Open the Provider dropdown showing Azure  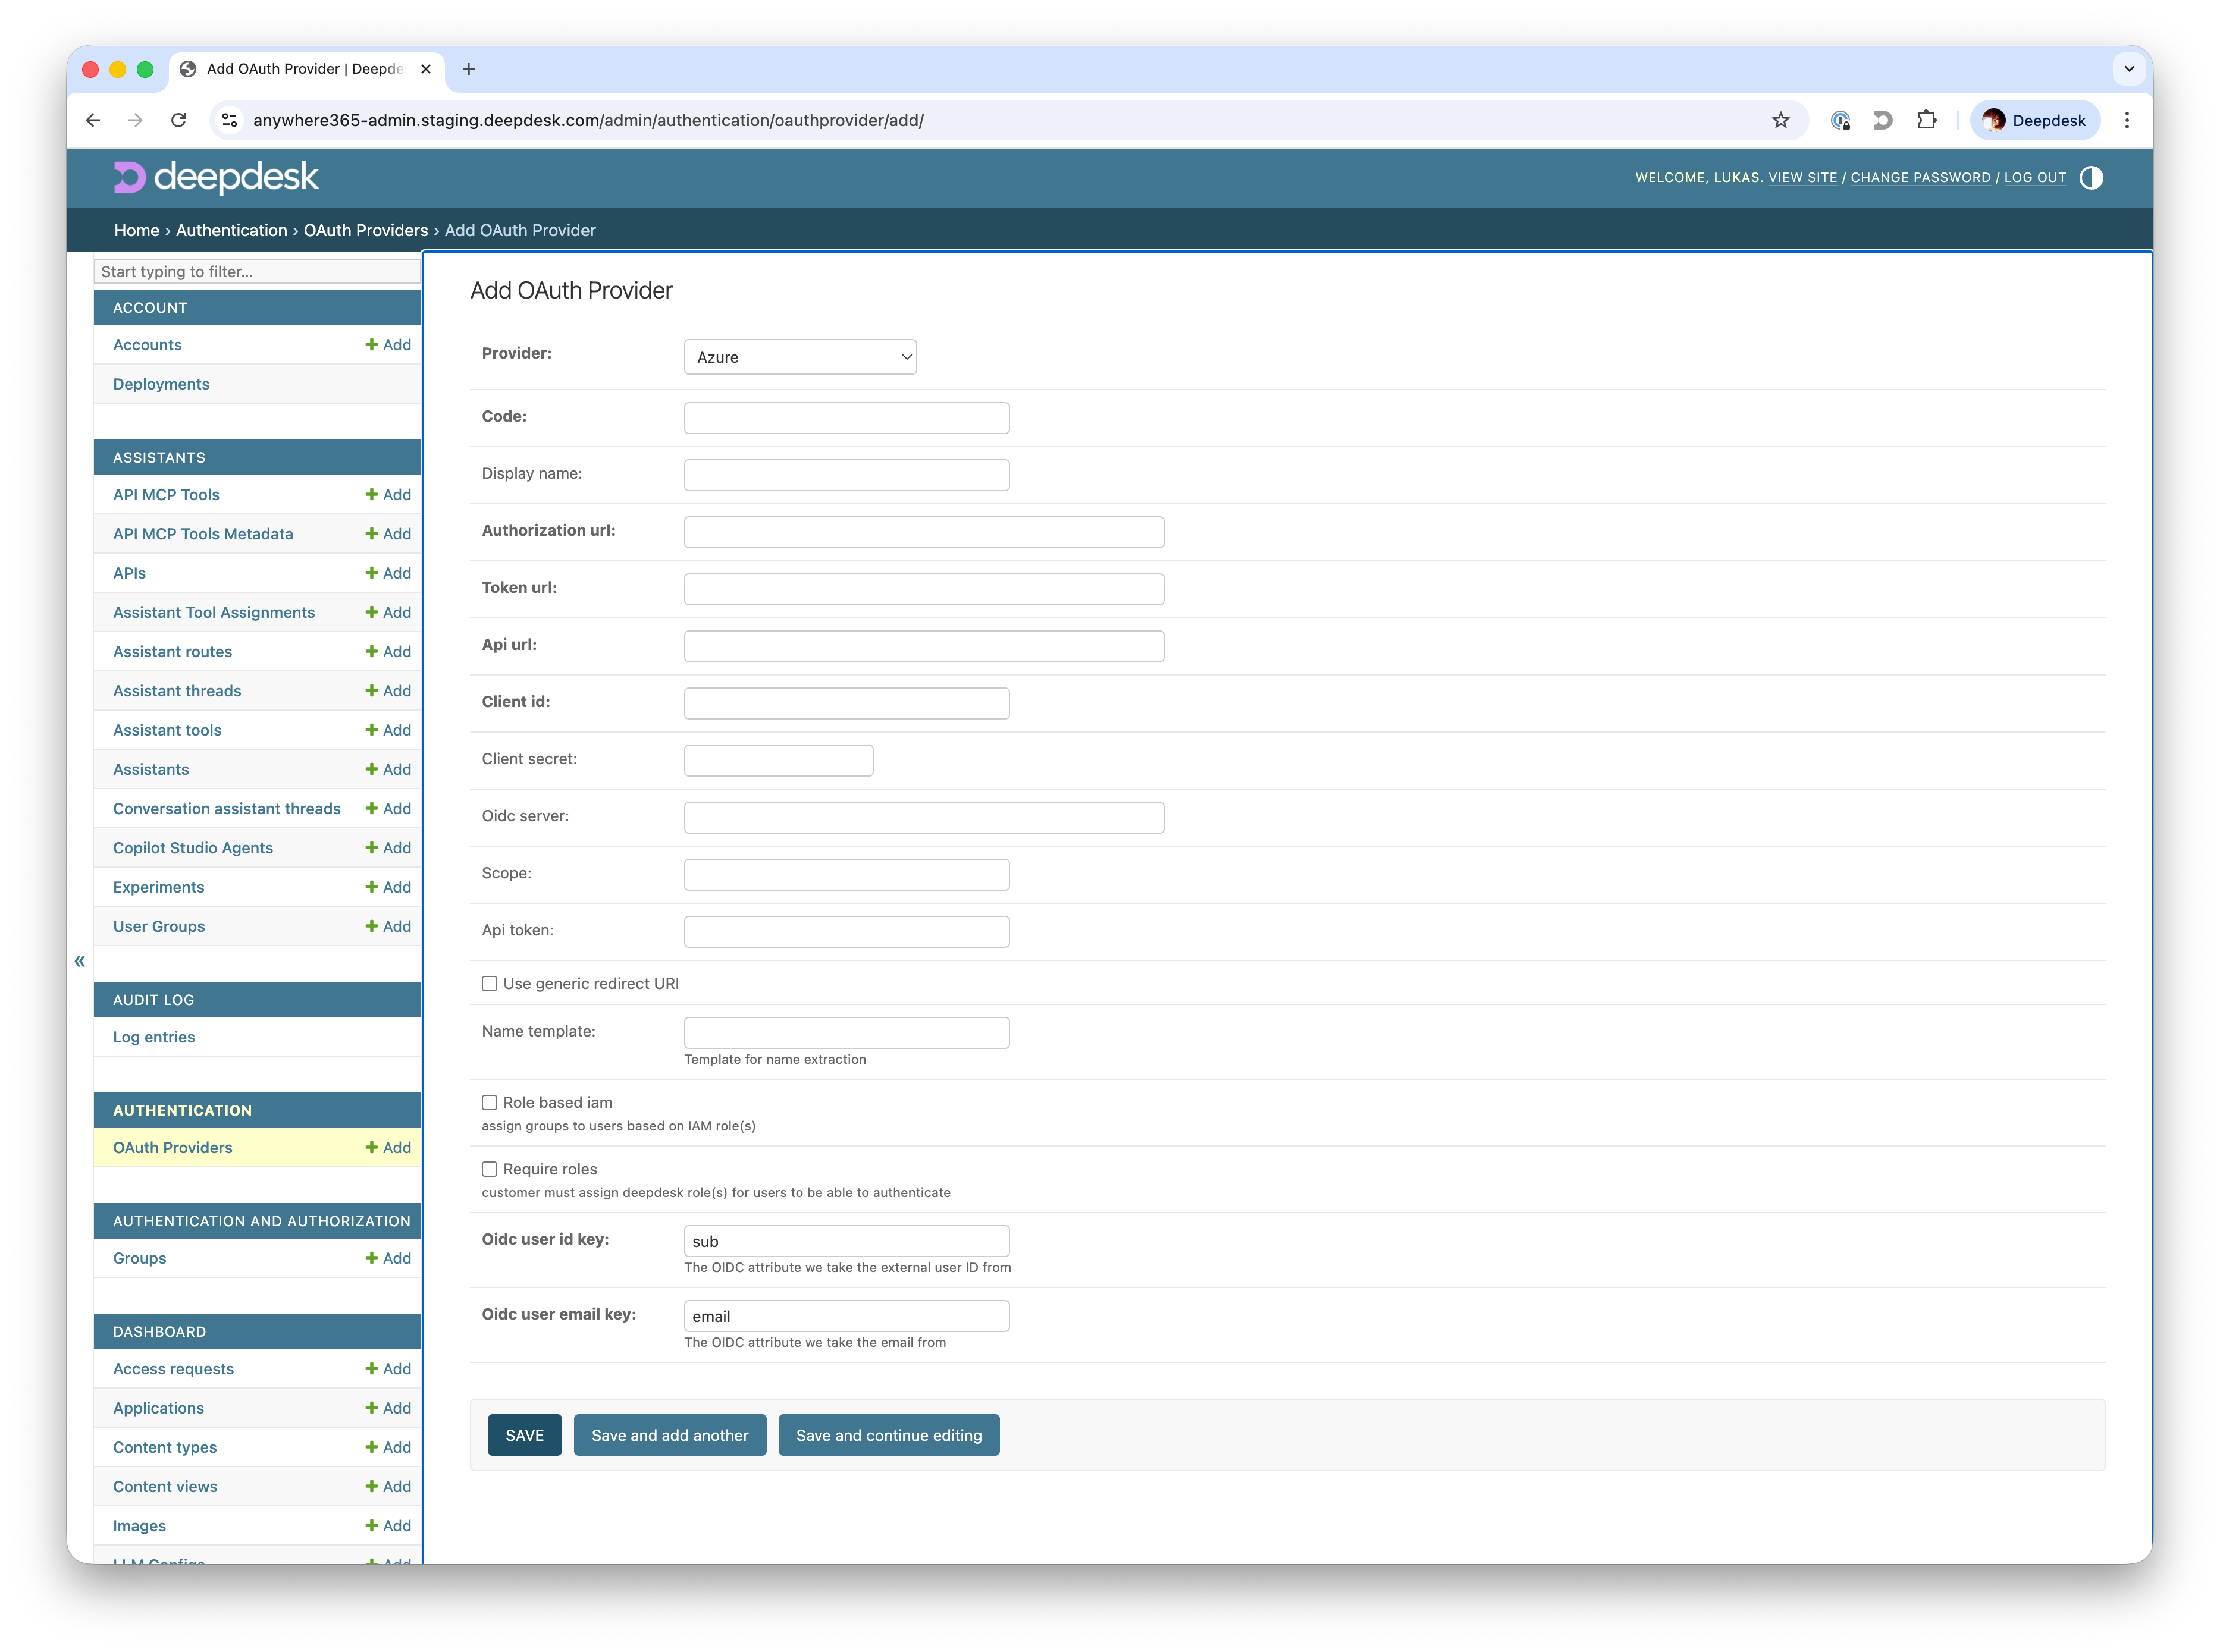point(799,356)
